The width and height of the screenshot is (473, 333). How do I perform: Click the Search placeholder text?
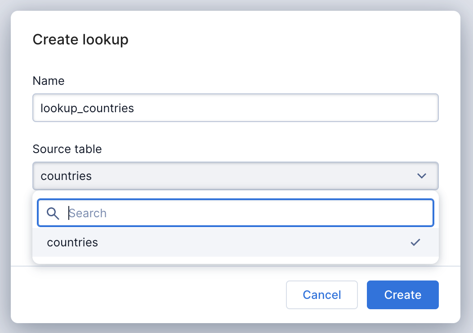point(88,213)
